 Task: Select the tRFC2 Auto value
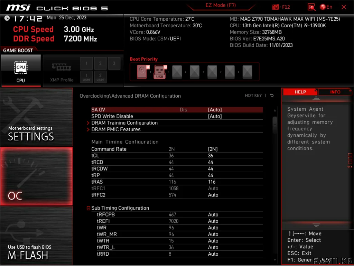[213, 195]
